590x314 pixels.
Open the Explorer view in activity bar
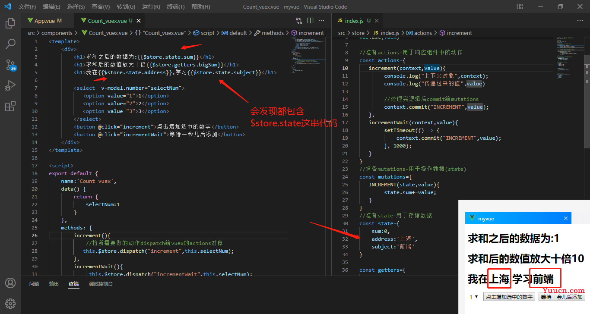[x=10, y=23]
